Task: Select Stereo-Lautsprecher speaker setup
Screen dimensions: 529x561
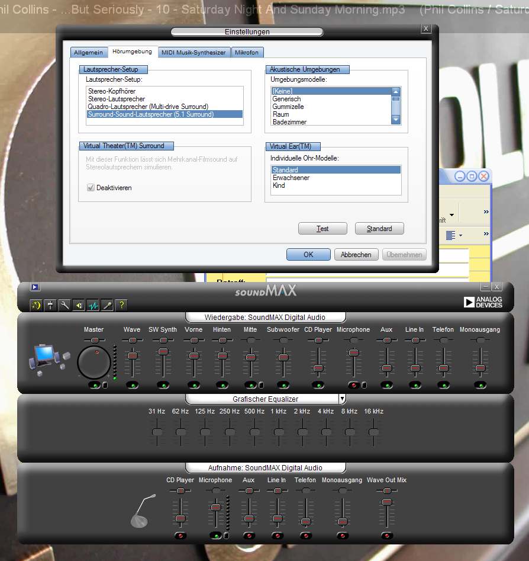Action: coord(164,99)
